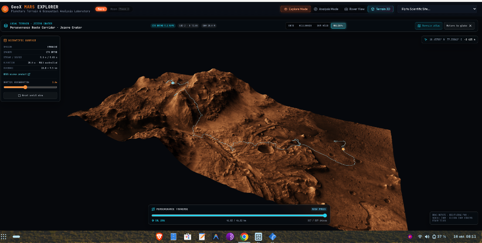Select the Moon Phase 2 toggle
Screen dimensions: 482x243
click(120, 9)
